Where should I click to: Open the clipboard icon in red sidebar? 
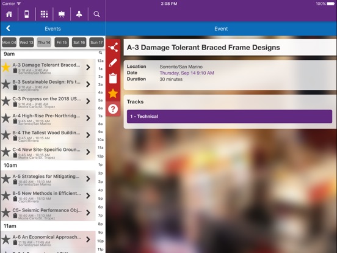[113, 78]
